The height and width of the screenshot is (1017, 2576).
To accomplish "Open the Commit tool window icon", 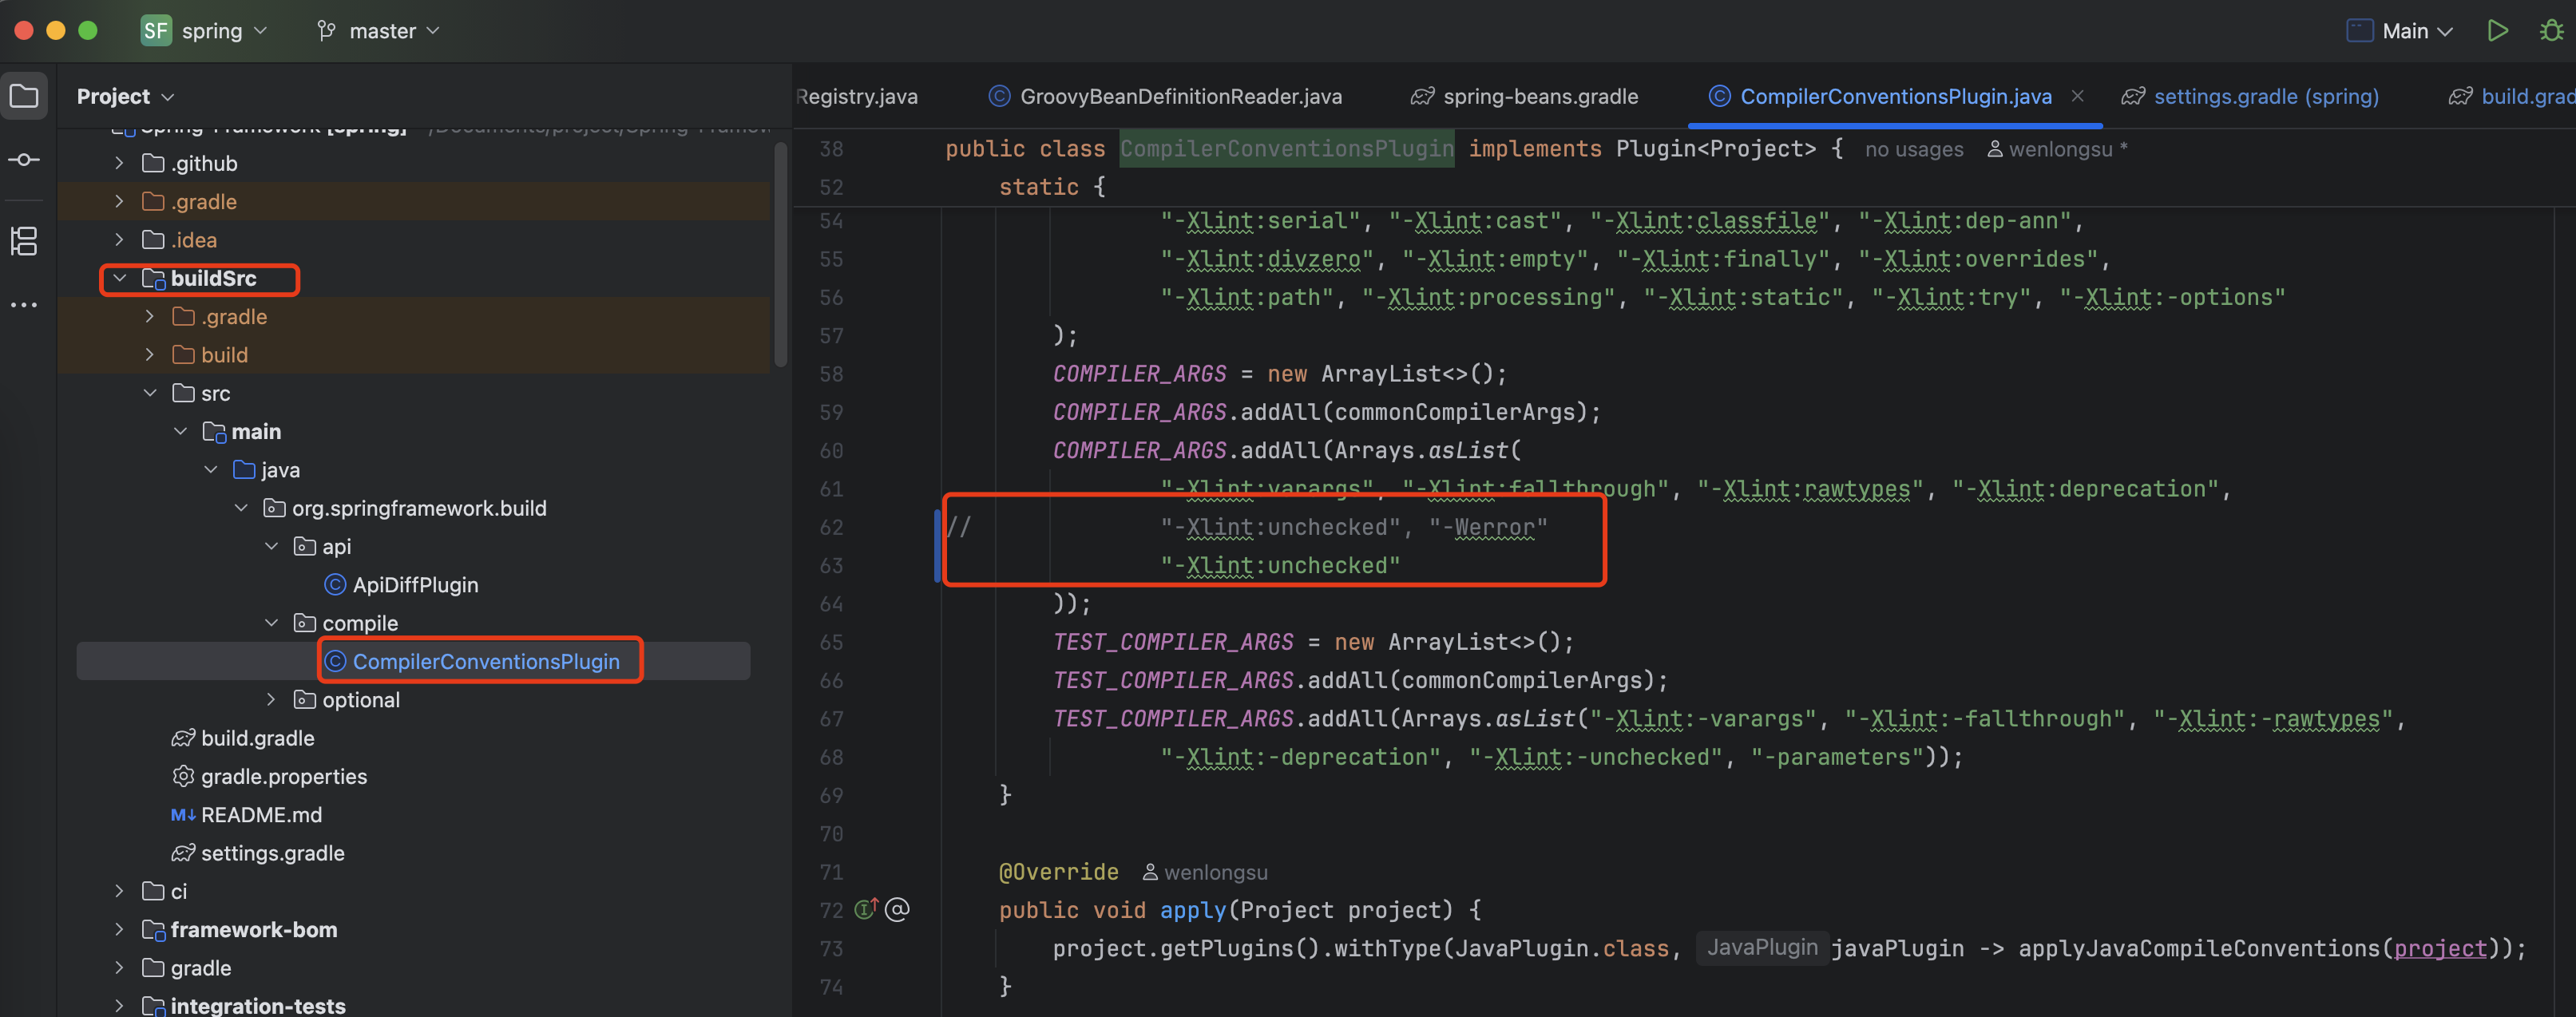I will [x=24, y=160].
